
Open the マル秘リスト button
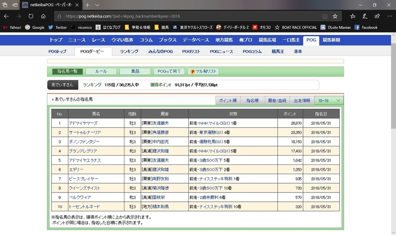coord(204,72)
